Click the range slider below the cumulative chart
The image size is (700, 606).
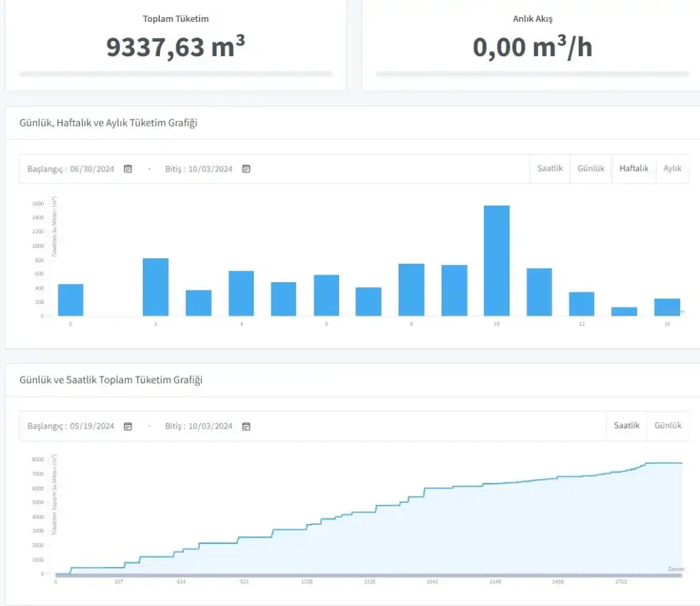pyautogui.click(x=369, y=576)
